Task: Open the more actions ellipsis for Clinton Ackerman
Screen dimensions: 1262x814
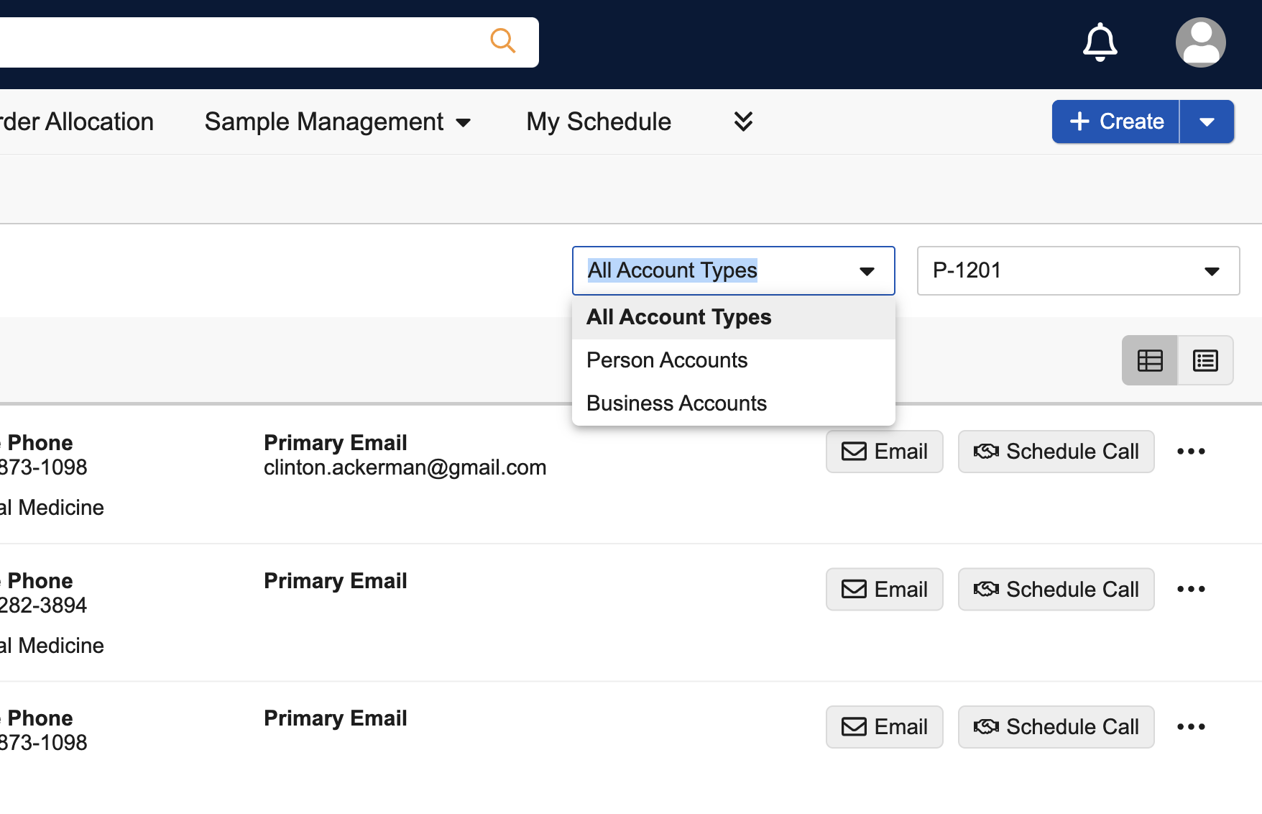Action: 1191,451
